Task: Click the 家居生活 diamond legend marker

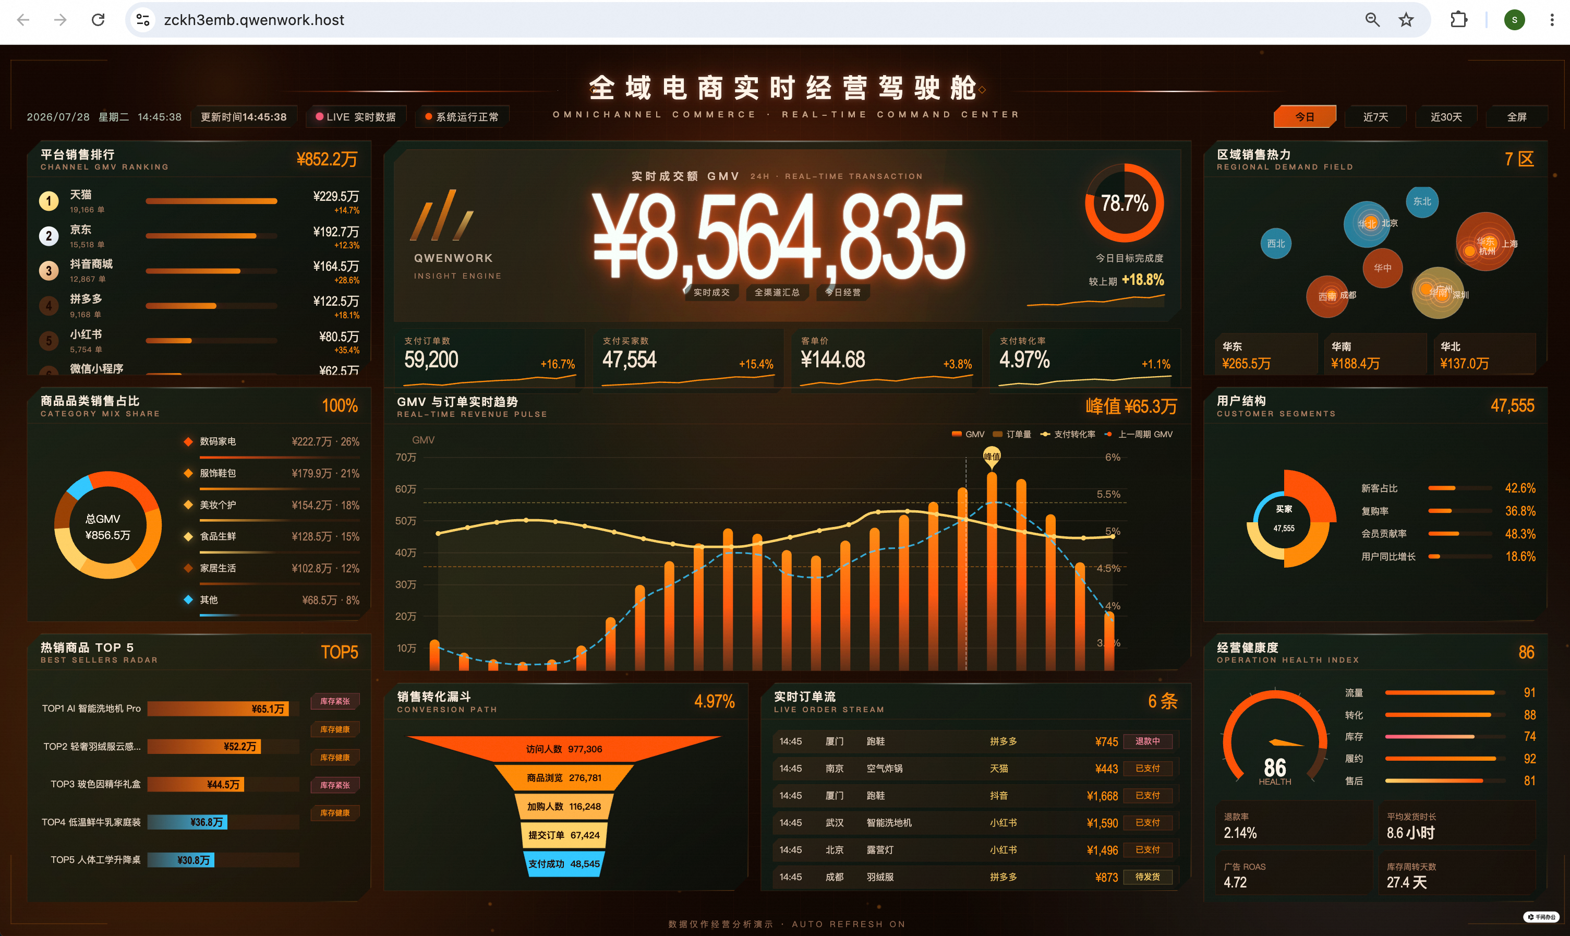Action: 188,568
